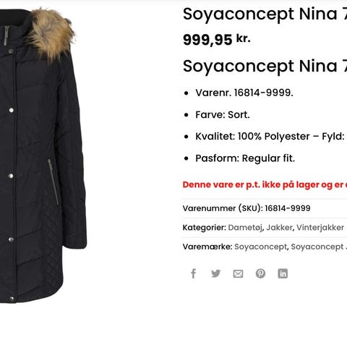Open the Dametøj category link
The height and width of the screenshot is (347, 347).
(245, 228)
